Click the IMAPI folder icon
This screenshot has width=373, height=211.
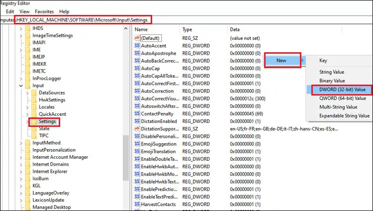coord(28,43)
